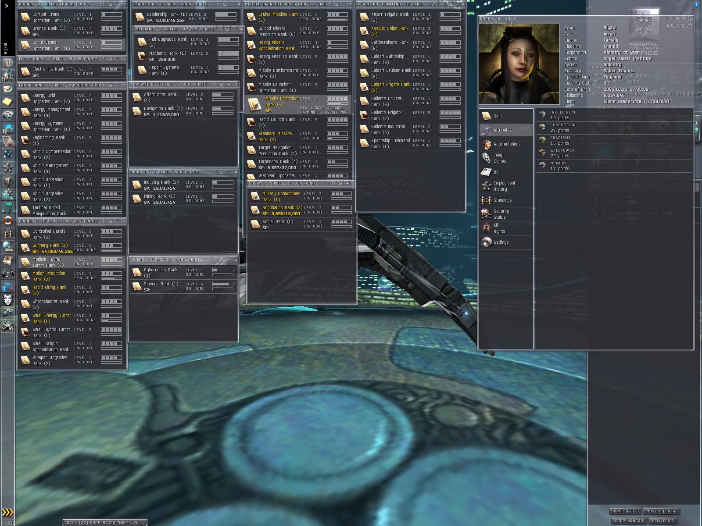This screenshot has width=702, height=526.
Task: Click the BigKal character portrait
Action: (x=519, y=64)
